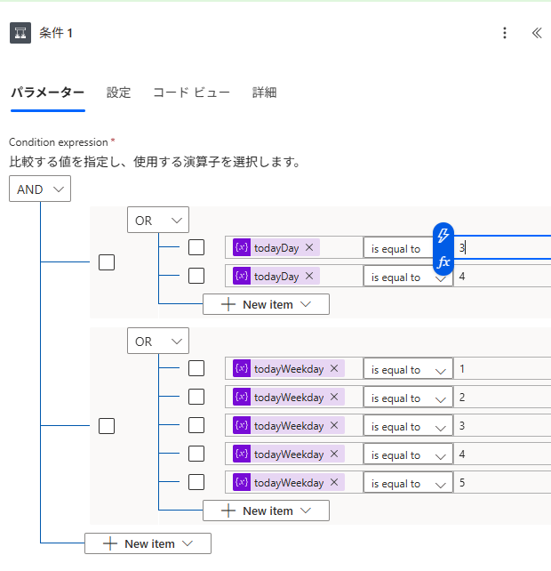551x571 pixels.
Task: Change operator for todayWeekday value 5 row
Action: 408,483
